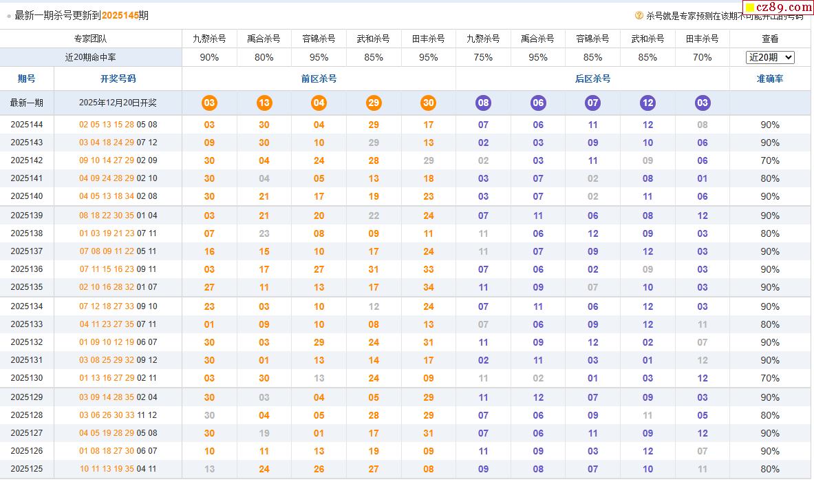Image resolution: width=814 pixels, height=482 pixels.
Task: Click issue number 2025144 in the table
Action: click(x=27, y=125)
